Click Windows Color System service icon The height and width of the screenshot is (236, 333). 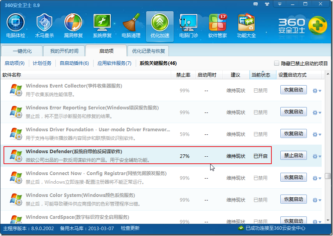(x=16, y=200)
